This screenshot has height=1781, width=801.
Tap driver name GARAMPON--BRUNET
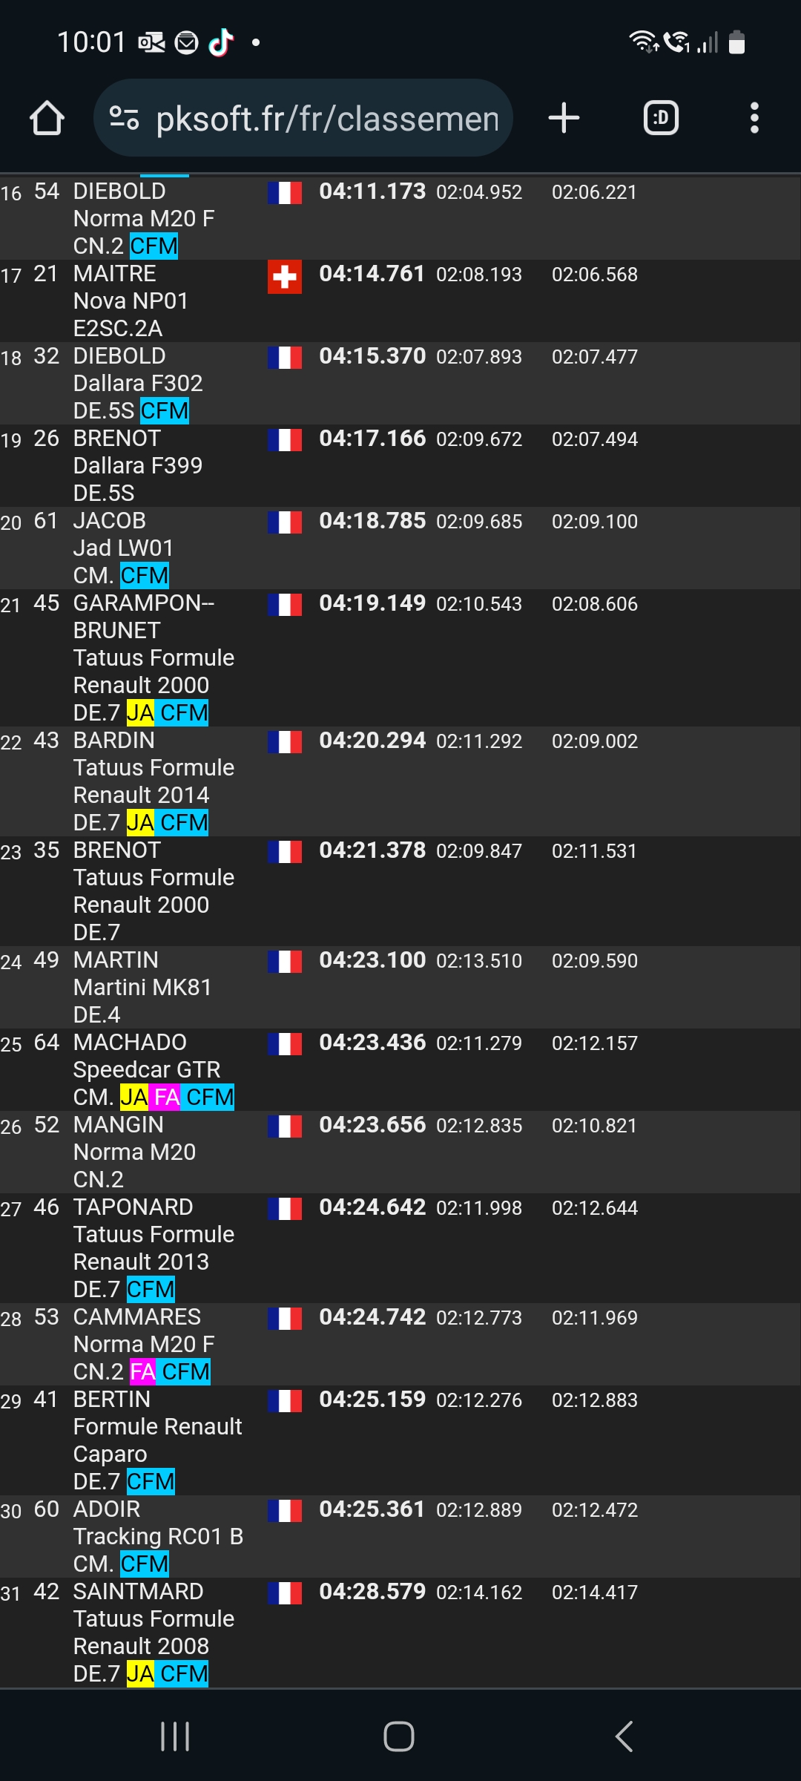click(144, 617)
